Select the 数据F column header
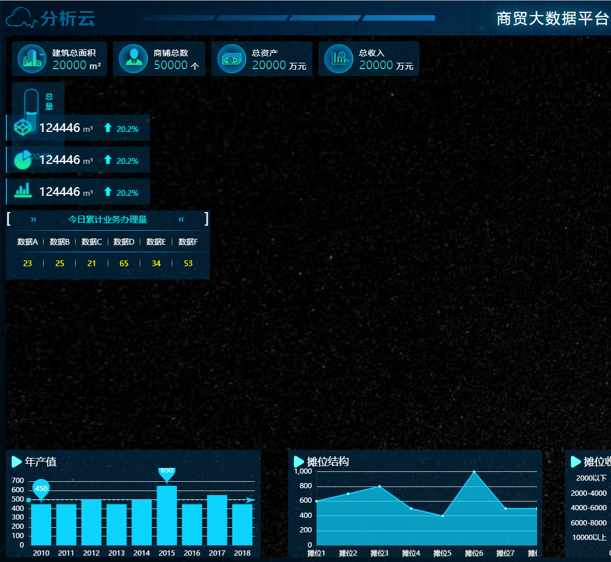This screenshot has width=611, height=562. coord(188,242)
